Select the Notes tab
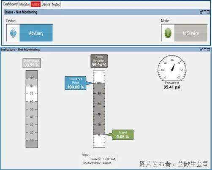Viewport: 212px width, 170px height. (x=56, y=5)
